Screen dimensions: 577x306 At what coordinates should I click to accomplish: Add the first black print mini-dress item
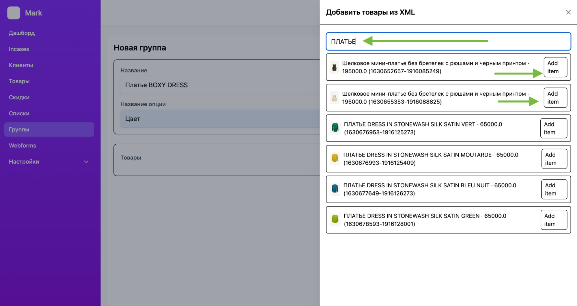tap(555, 67)
